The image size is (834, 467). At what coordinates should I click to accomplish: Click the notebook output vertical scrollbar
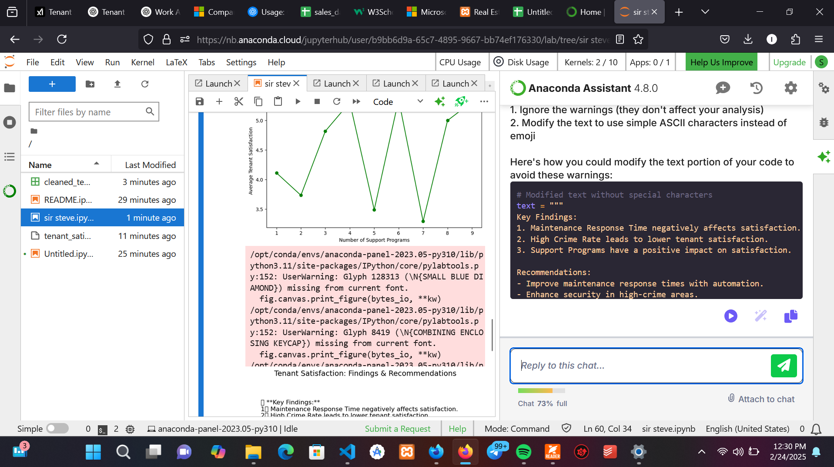[x=492, y=335]
